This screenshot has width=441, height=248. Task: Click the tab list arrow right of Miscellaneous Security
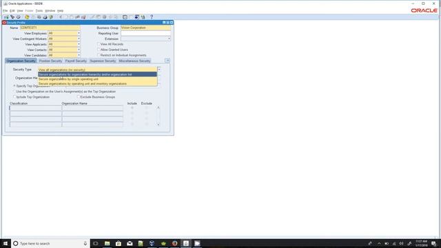[167, 61]
